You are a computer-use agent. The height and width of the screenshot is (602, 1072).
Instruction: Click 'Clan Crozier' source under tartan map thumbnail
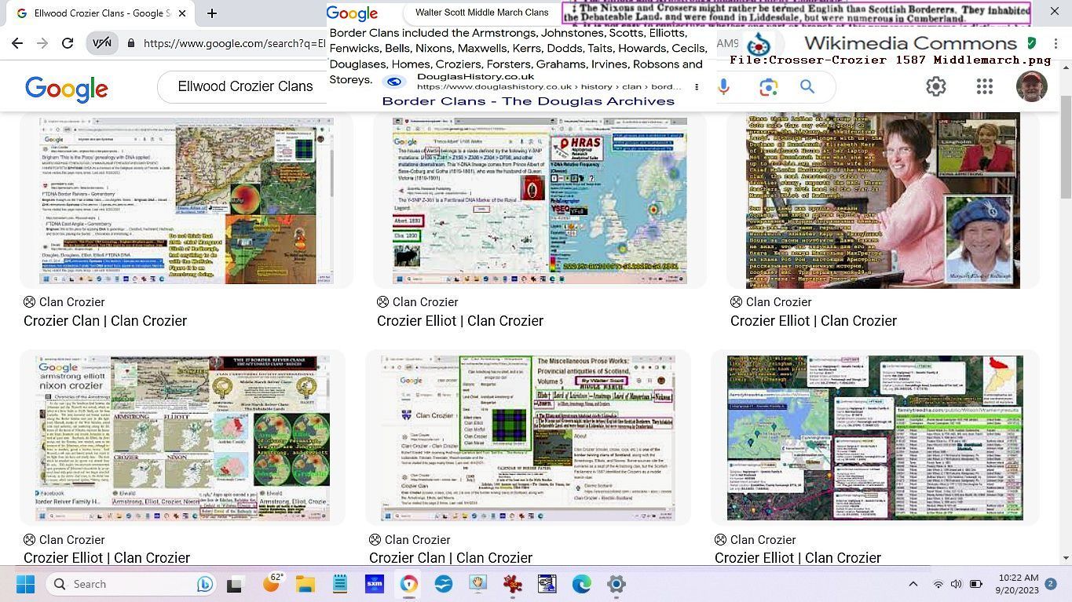(64, 301)
